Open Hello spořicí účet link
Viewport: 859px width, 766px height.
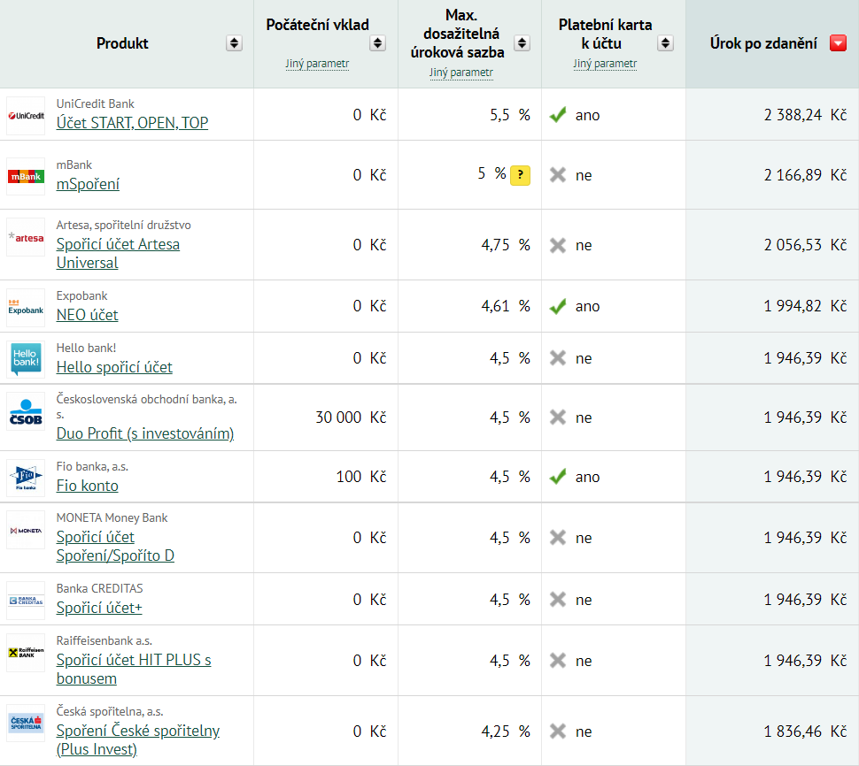pyautogui.click(x=114, y=367)
